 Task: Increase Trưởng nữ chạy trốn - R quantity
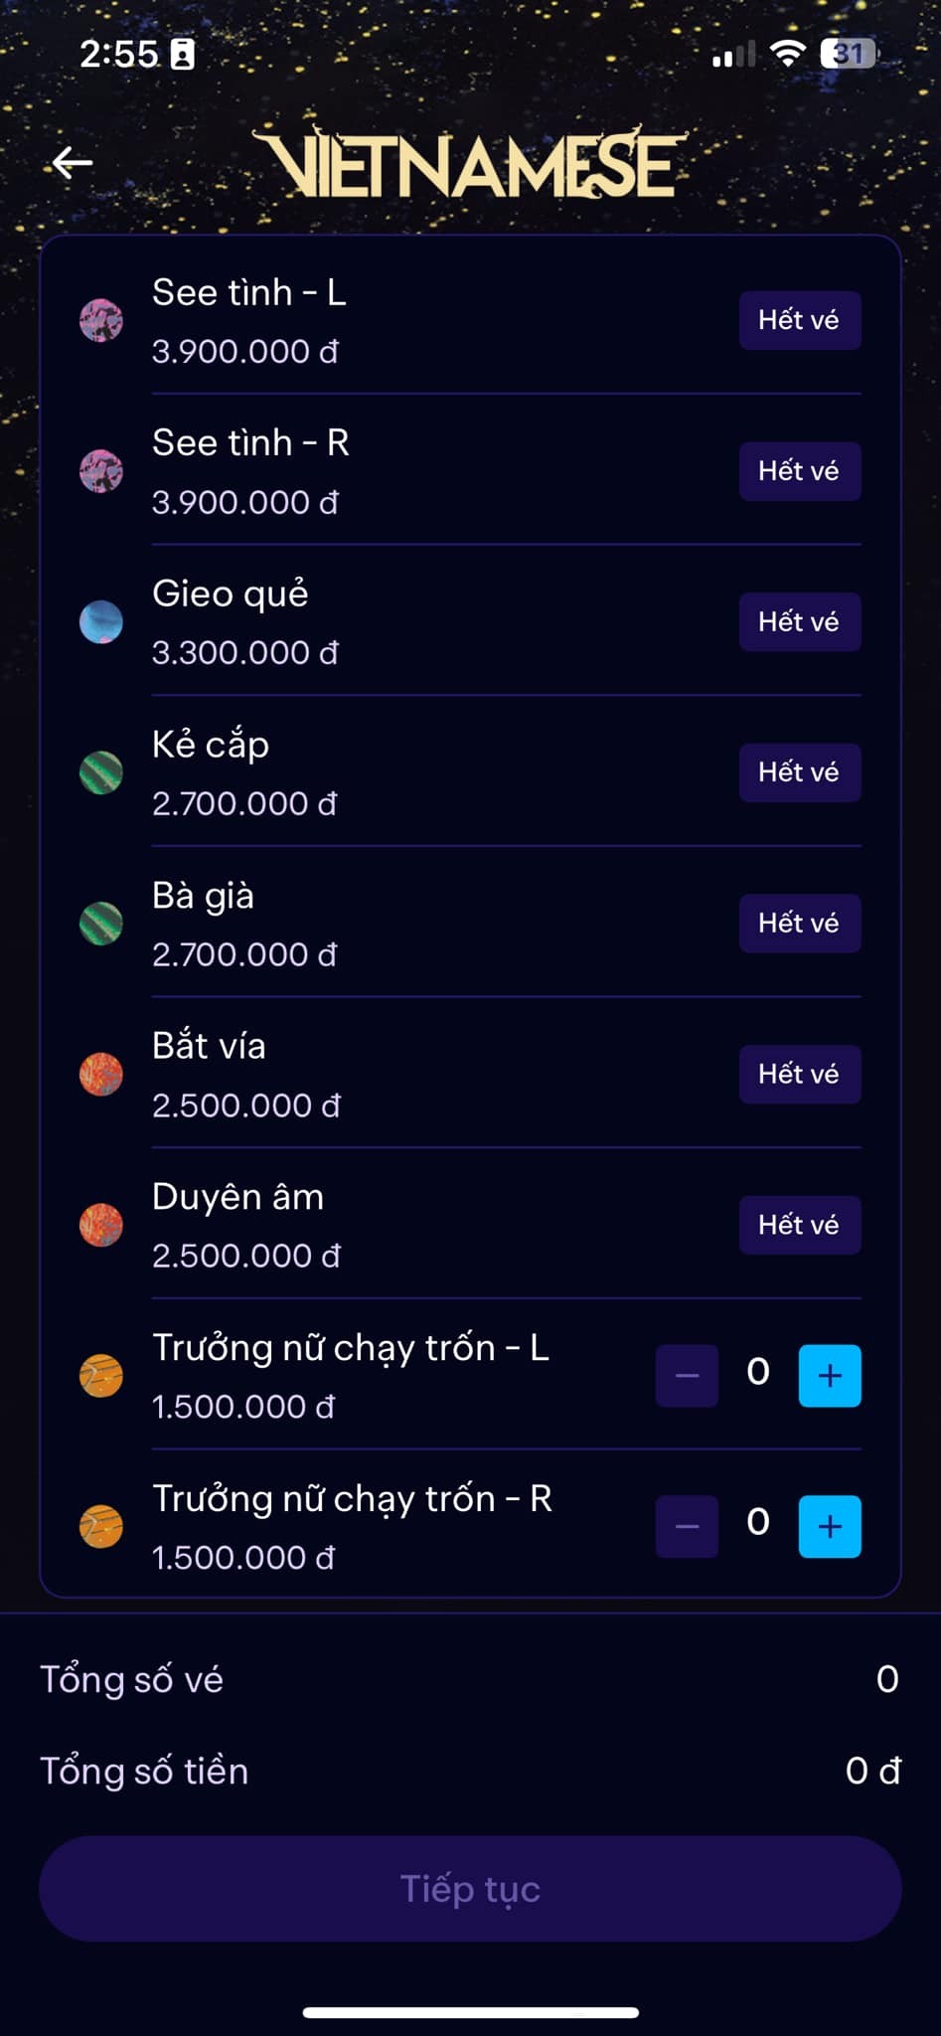(x=830, y=1526)
